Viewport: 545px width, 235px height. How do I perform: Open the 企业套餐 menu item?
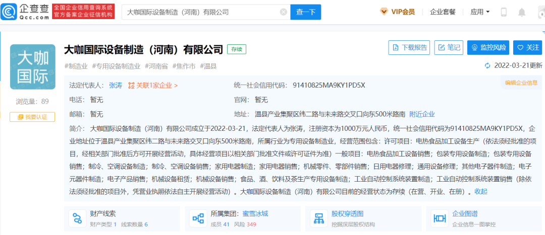[443, 12]
